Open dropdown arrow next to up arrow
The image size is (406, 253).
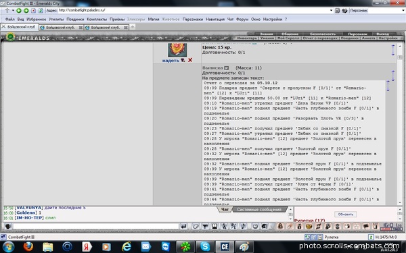point(13,11)
